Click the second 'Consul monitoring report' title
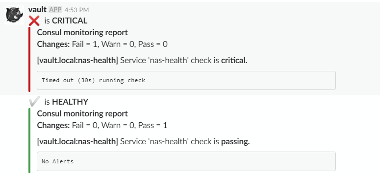Viewport: 380px width, 177px height. click(x=82, y=113)
